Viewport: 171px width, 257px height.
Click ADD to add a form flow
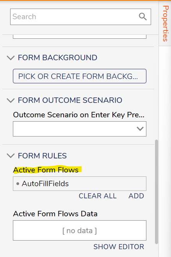[x=136, y=196]
